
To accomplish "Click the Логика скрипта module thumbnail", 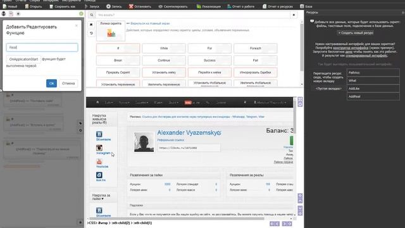I will tap(111, 31).
